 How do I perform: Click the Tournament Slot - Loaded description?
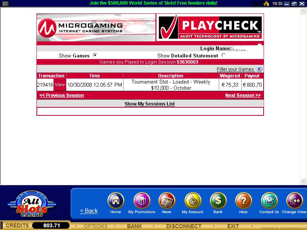171,85
